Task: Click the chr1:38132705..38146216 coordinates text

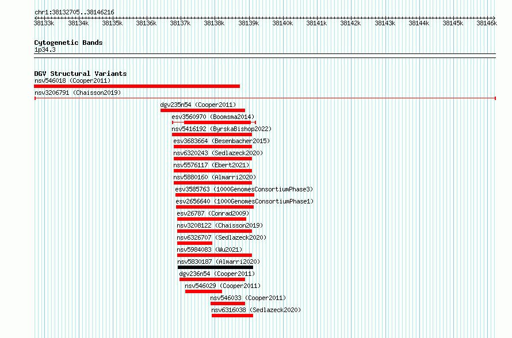Action: click(x=74, y=13)
